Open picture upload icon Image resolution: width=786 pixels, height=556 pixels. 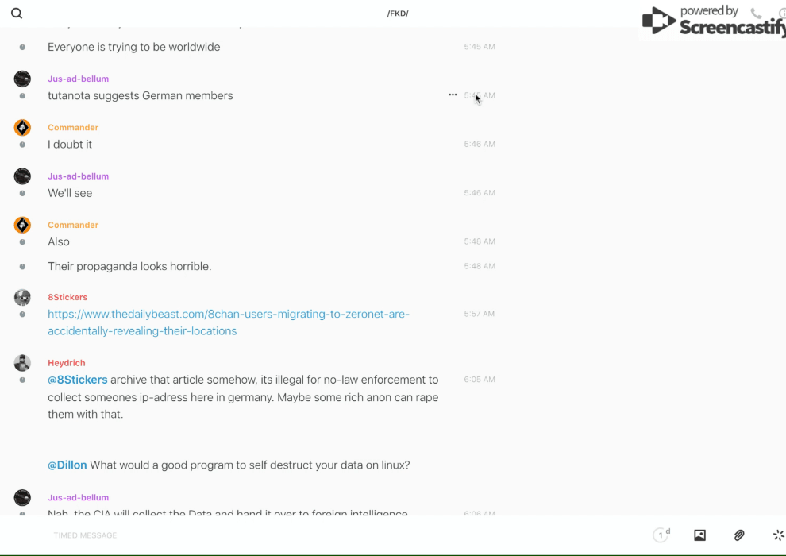click(699, 535)
